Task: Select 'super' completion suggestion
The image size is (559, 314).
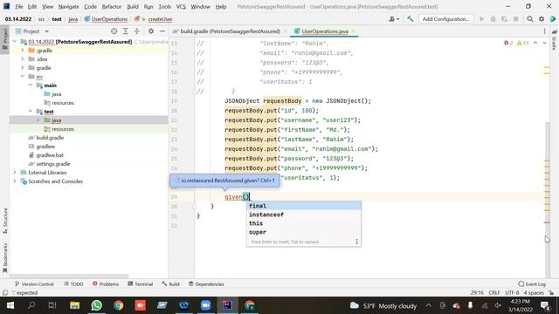Action: click(304, 232)
